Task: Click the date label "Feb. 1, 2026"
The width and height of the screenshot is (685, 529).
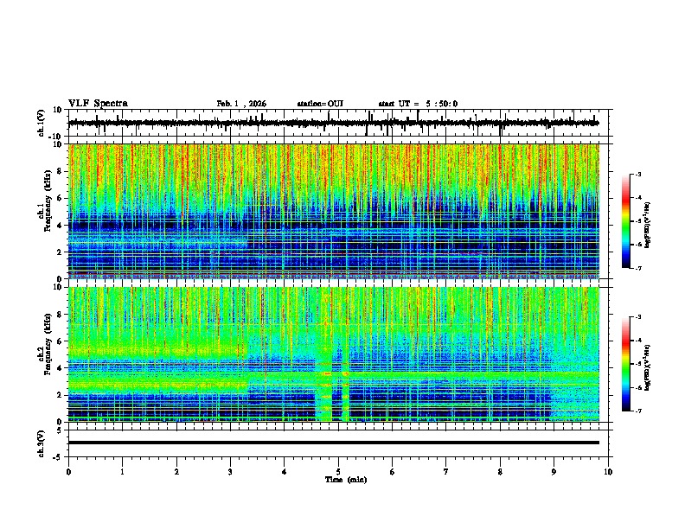Action: pos(241,104)
